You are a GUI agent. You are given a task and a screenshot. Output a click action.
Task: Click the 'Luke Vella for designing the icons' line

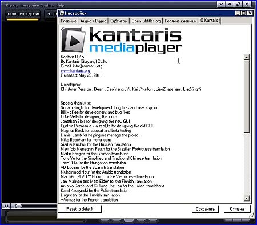tap(89, 116)
